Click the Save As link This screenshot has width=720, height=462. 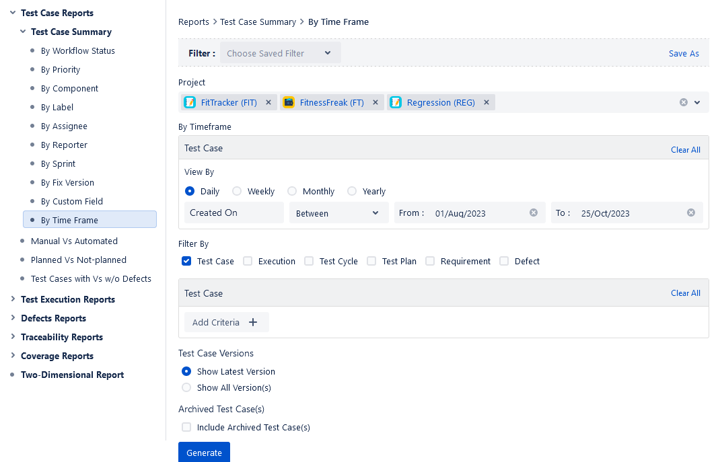pos(684,53)
